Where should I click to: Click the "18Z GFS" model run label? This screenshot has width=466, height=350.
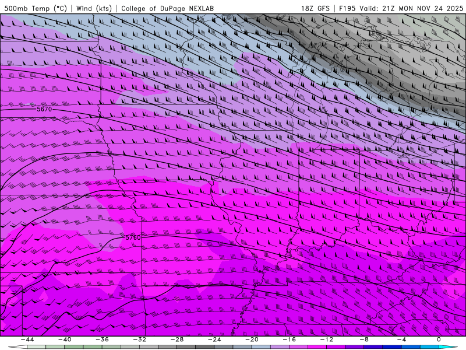[x=315, y=8]
